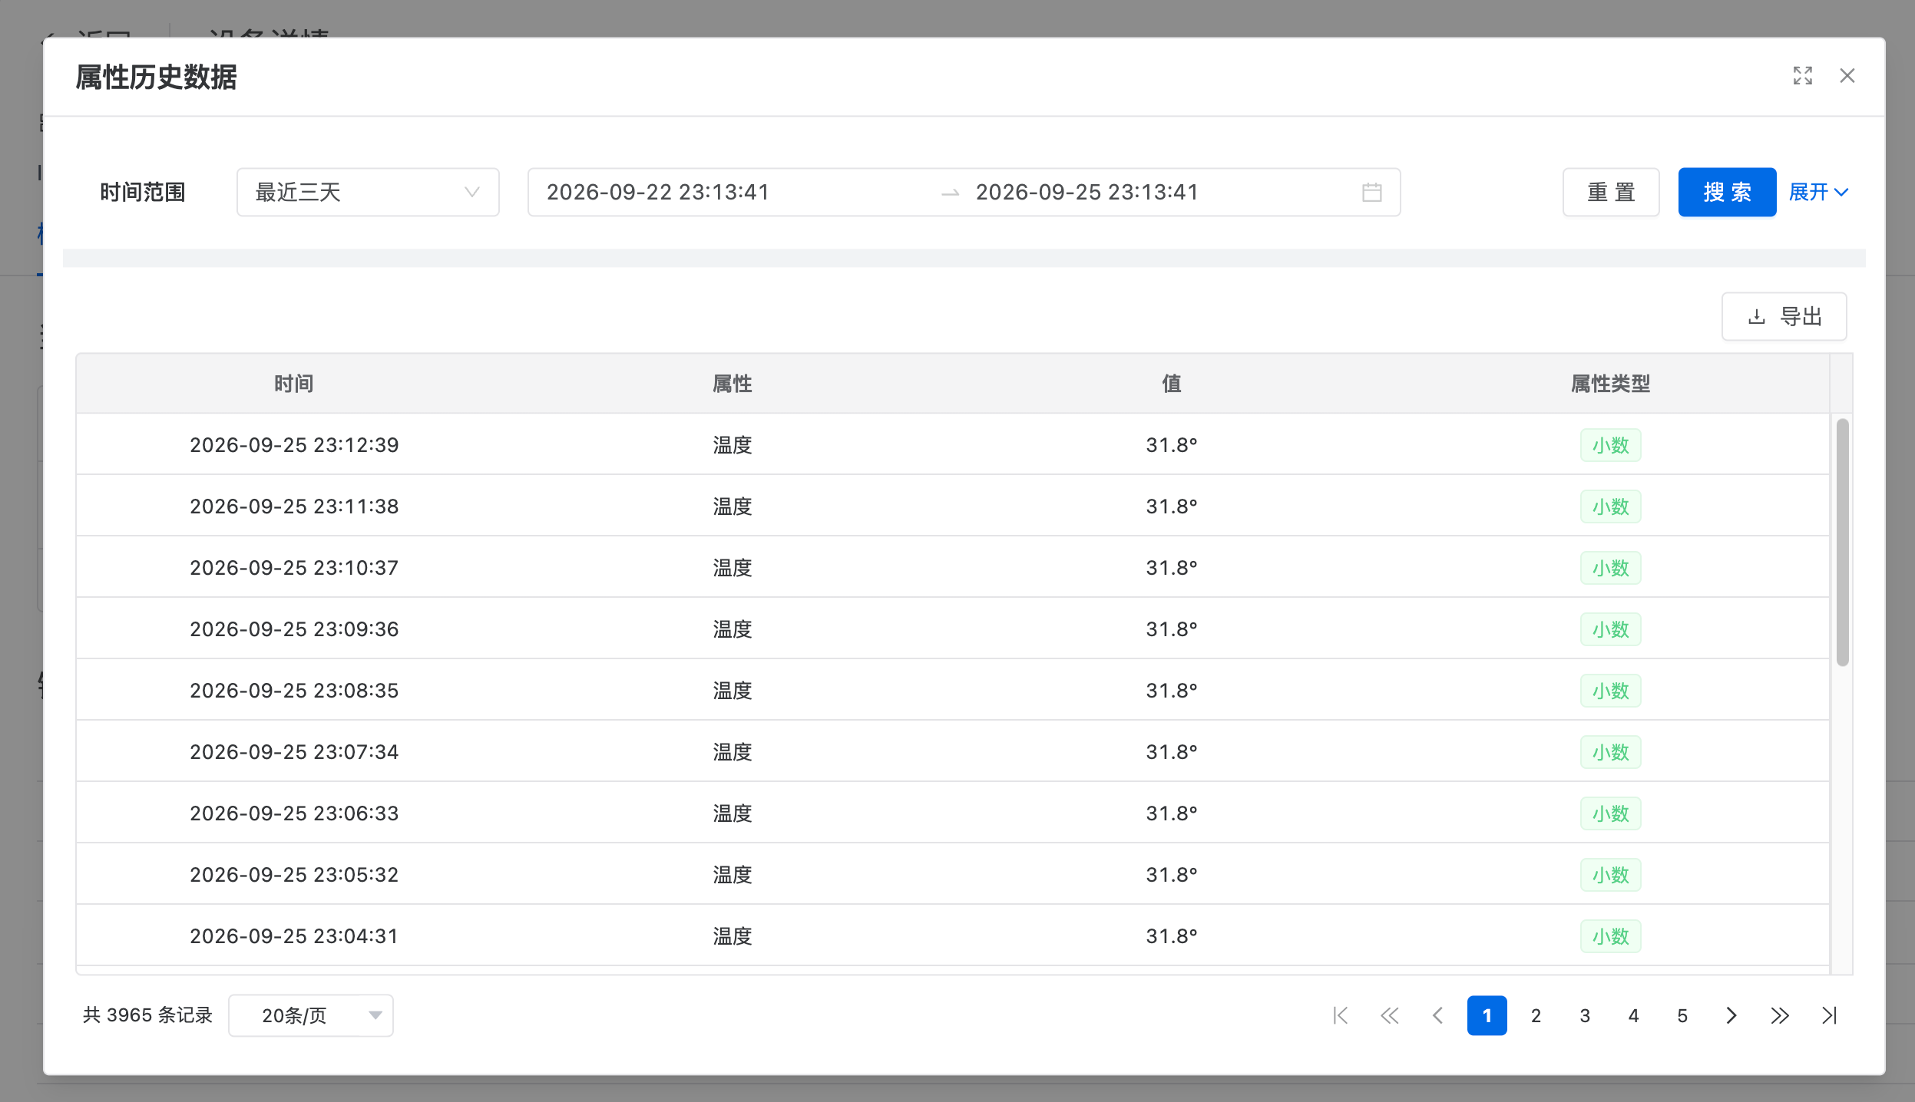Viewport: 1915px width, 1102px height.
Task: Click the 重置 reset button
Action: pyautogui.click(x=1611, y=192)
